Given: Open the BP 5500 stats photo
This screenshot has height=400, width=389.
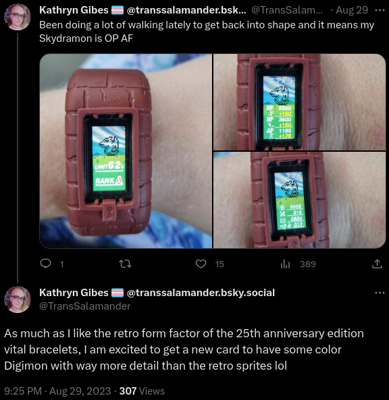Looking at the screenshot, I should point(299,102).
